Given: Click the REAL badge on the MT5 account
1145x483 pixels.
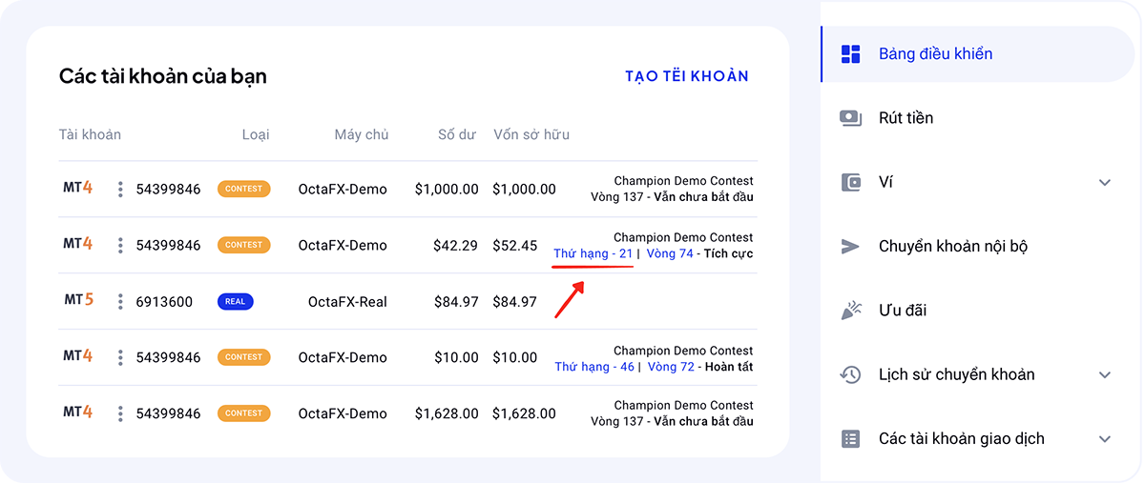Looking at the screenshot, I should [235, 302].
